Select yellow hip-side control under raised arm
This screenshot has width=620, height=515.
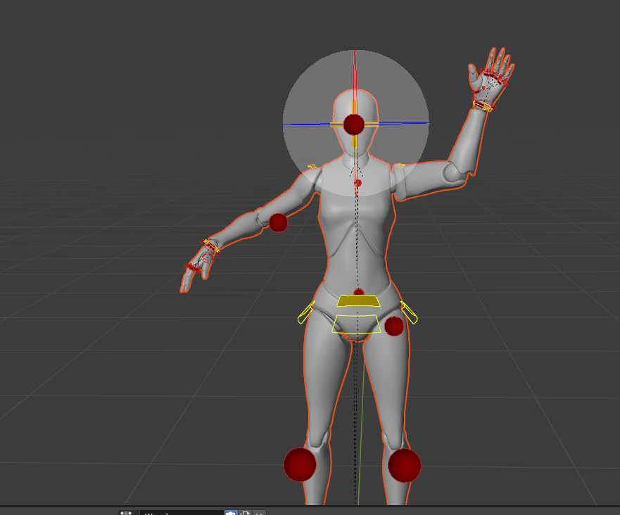click(410, 312)
